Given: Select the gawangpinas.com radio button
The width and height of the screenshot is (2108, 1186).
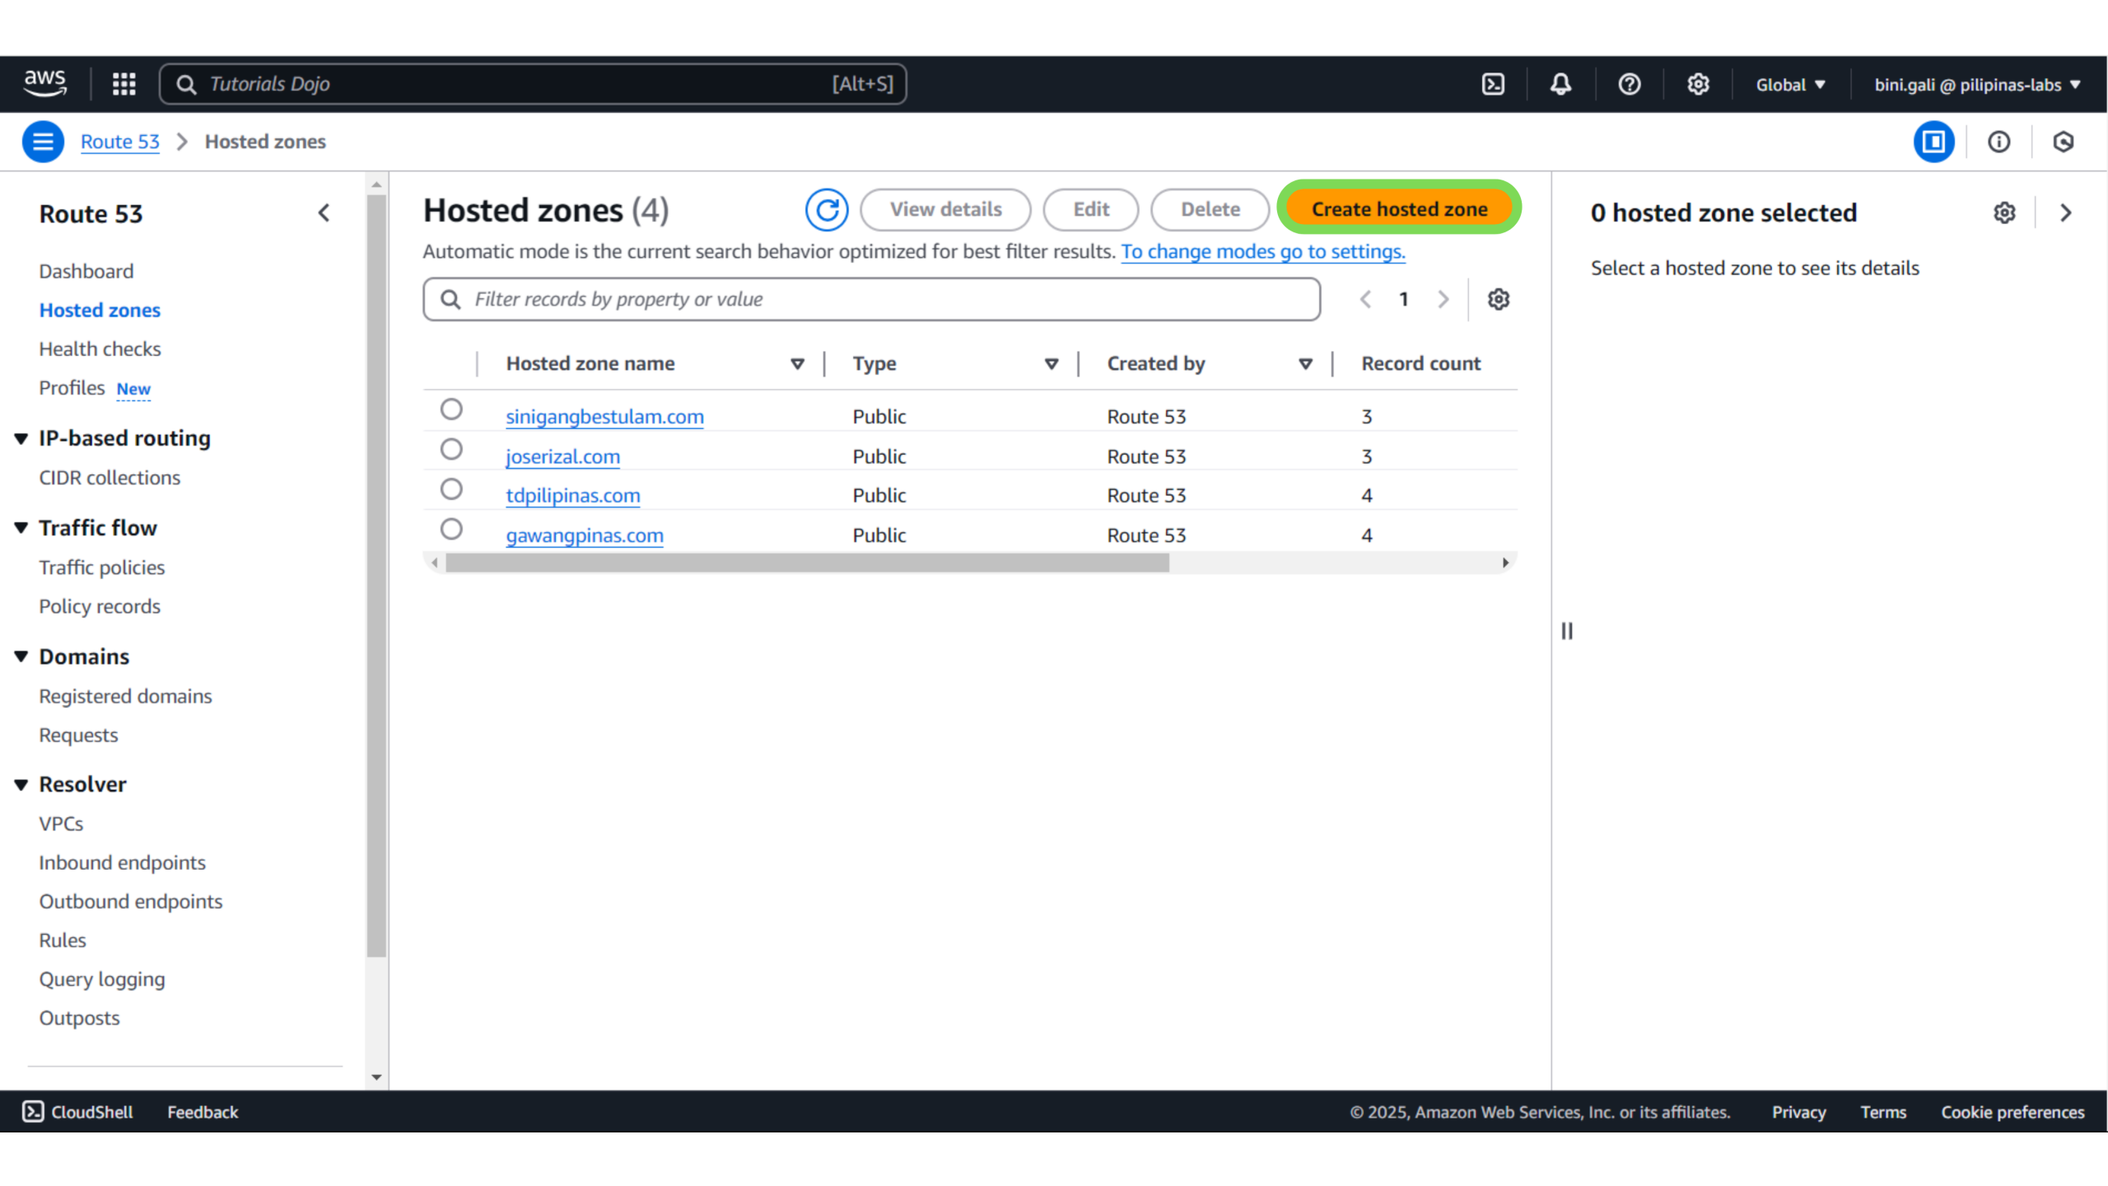Looking at the screenshot, I should (451, 529).
